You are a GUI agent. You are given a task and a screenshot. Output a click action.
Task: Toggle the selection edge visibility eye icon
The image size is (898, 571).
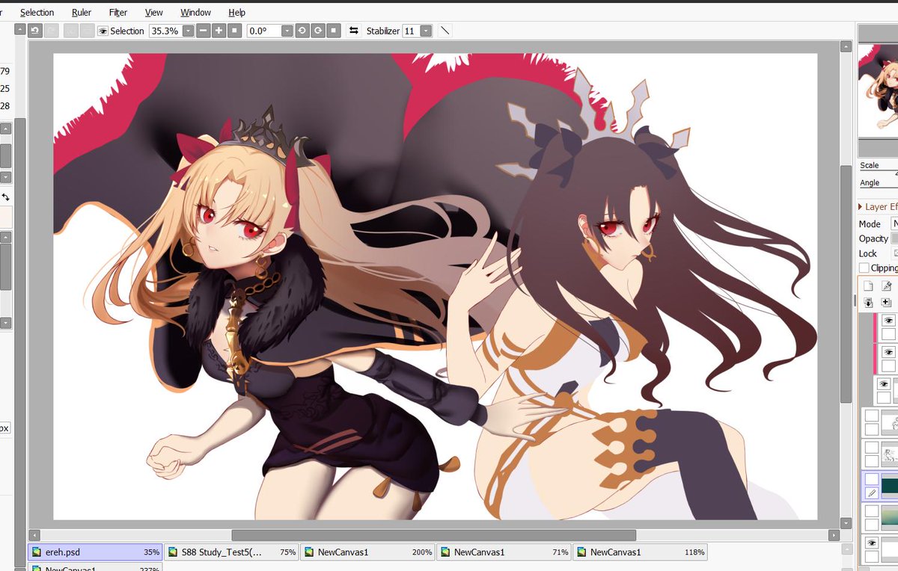point(103,31)
